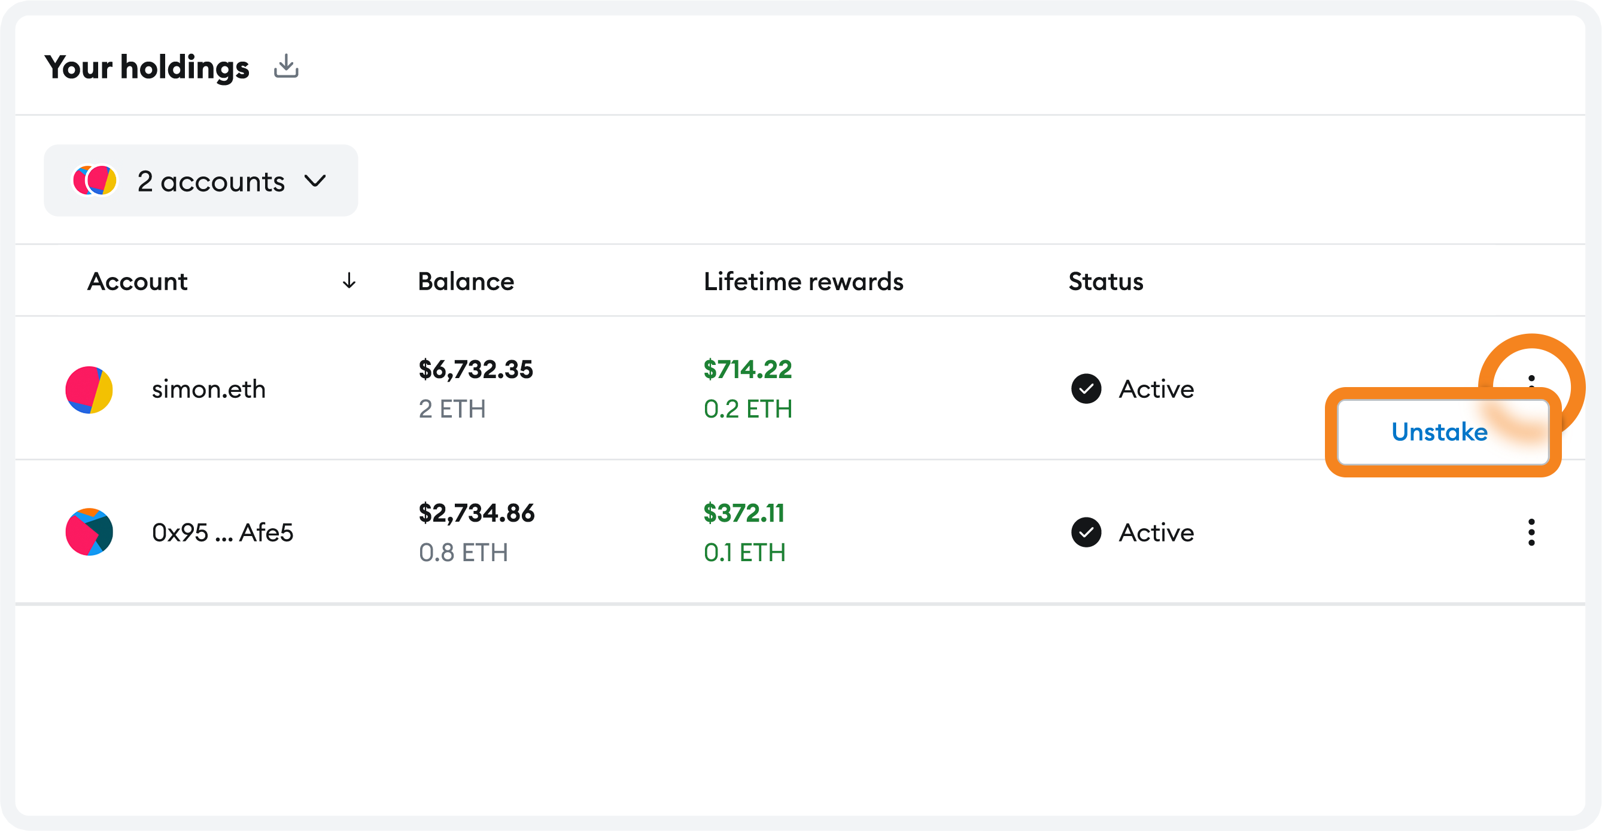Image resolution: width=1602 pixels, height=831 pixels.
Task: Click the Active status label for simon.eth
Action: (1156, 389)
